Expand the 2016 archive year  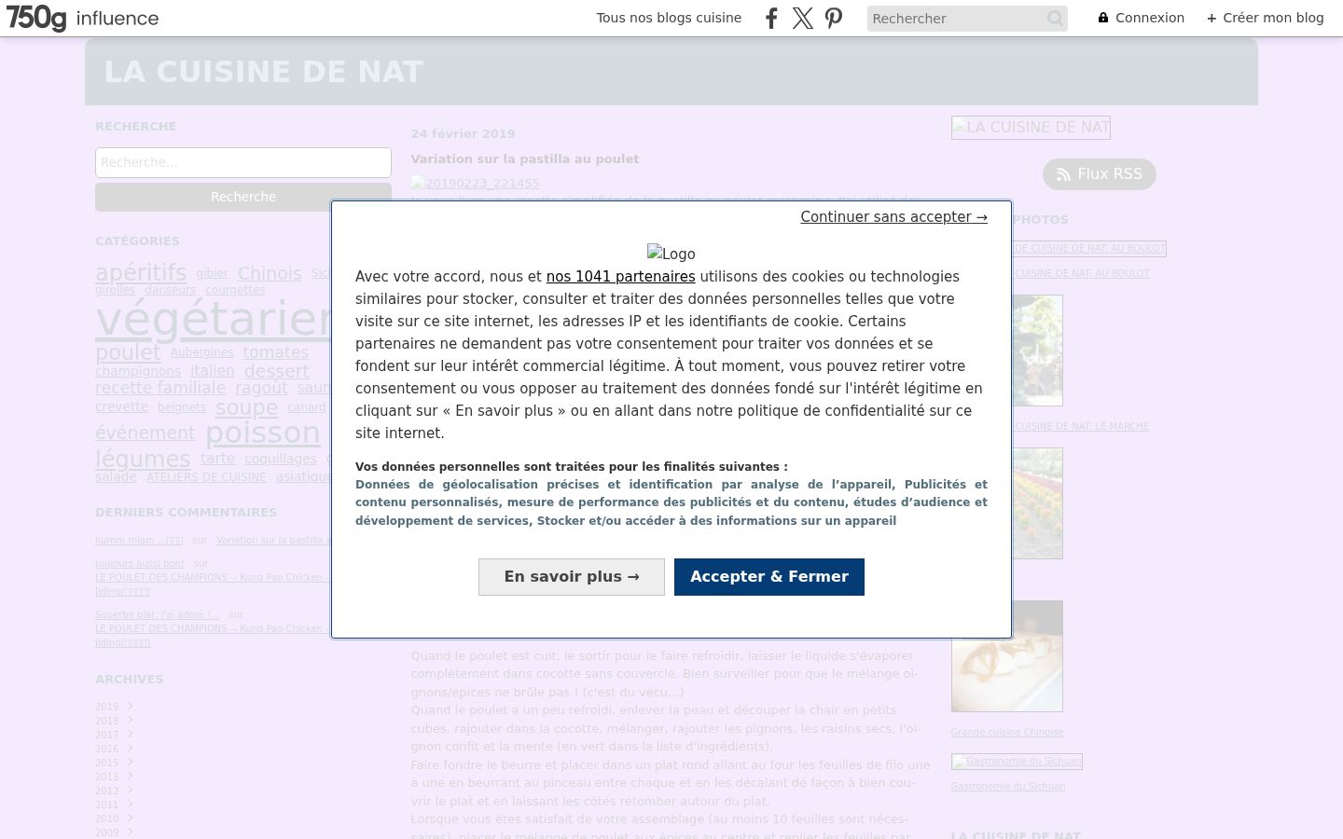pyautogui.click(x=131, y=748)
